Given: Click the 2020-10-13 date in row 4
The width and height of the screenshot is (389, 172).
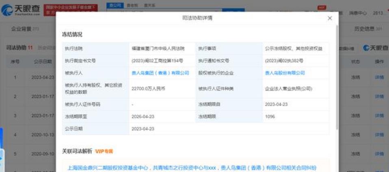Looking at the screenshot, I should (43, 135).
